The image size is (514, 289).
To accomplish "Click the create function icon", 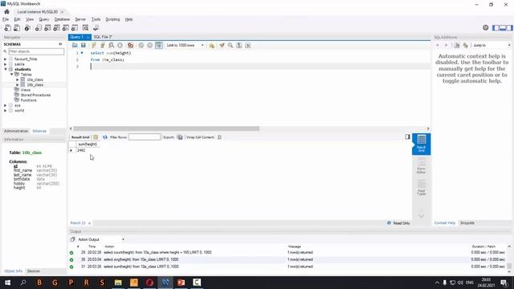I will (75, 28).
